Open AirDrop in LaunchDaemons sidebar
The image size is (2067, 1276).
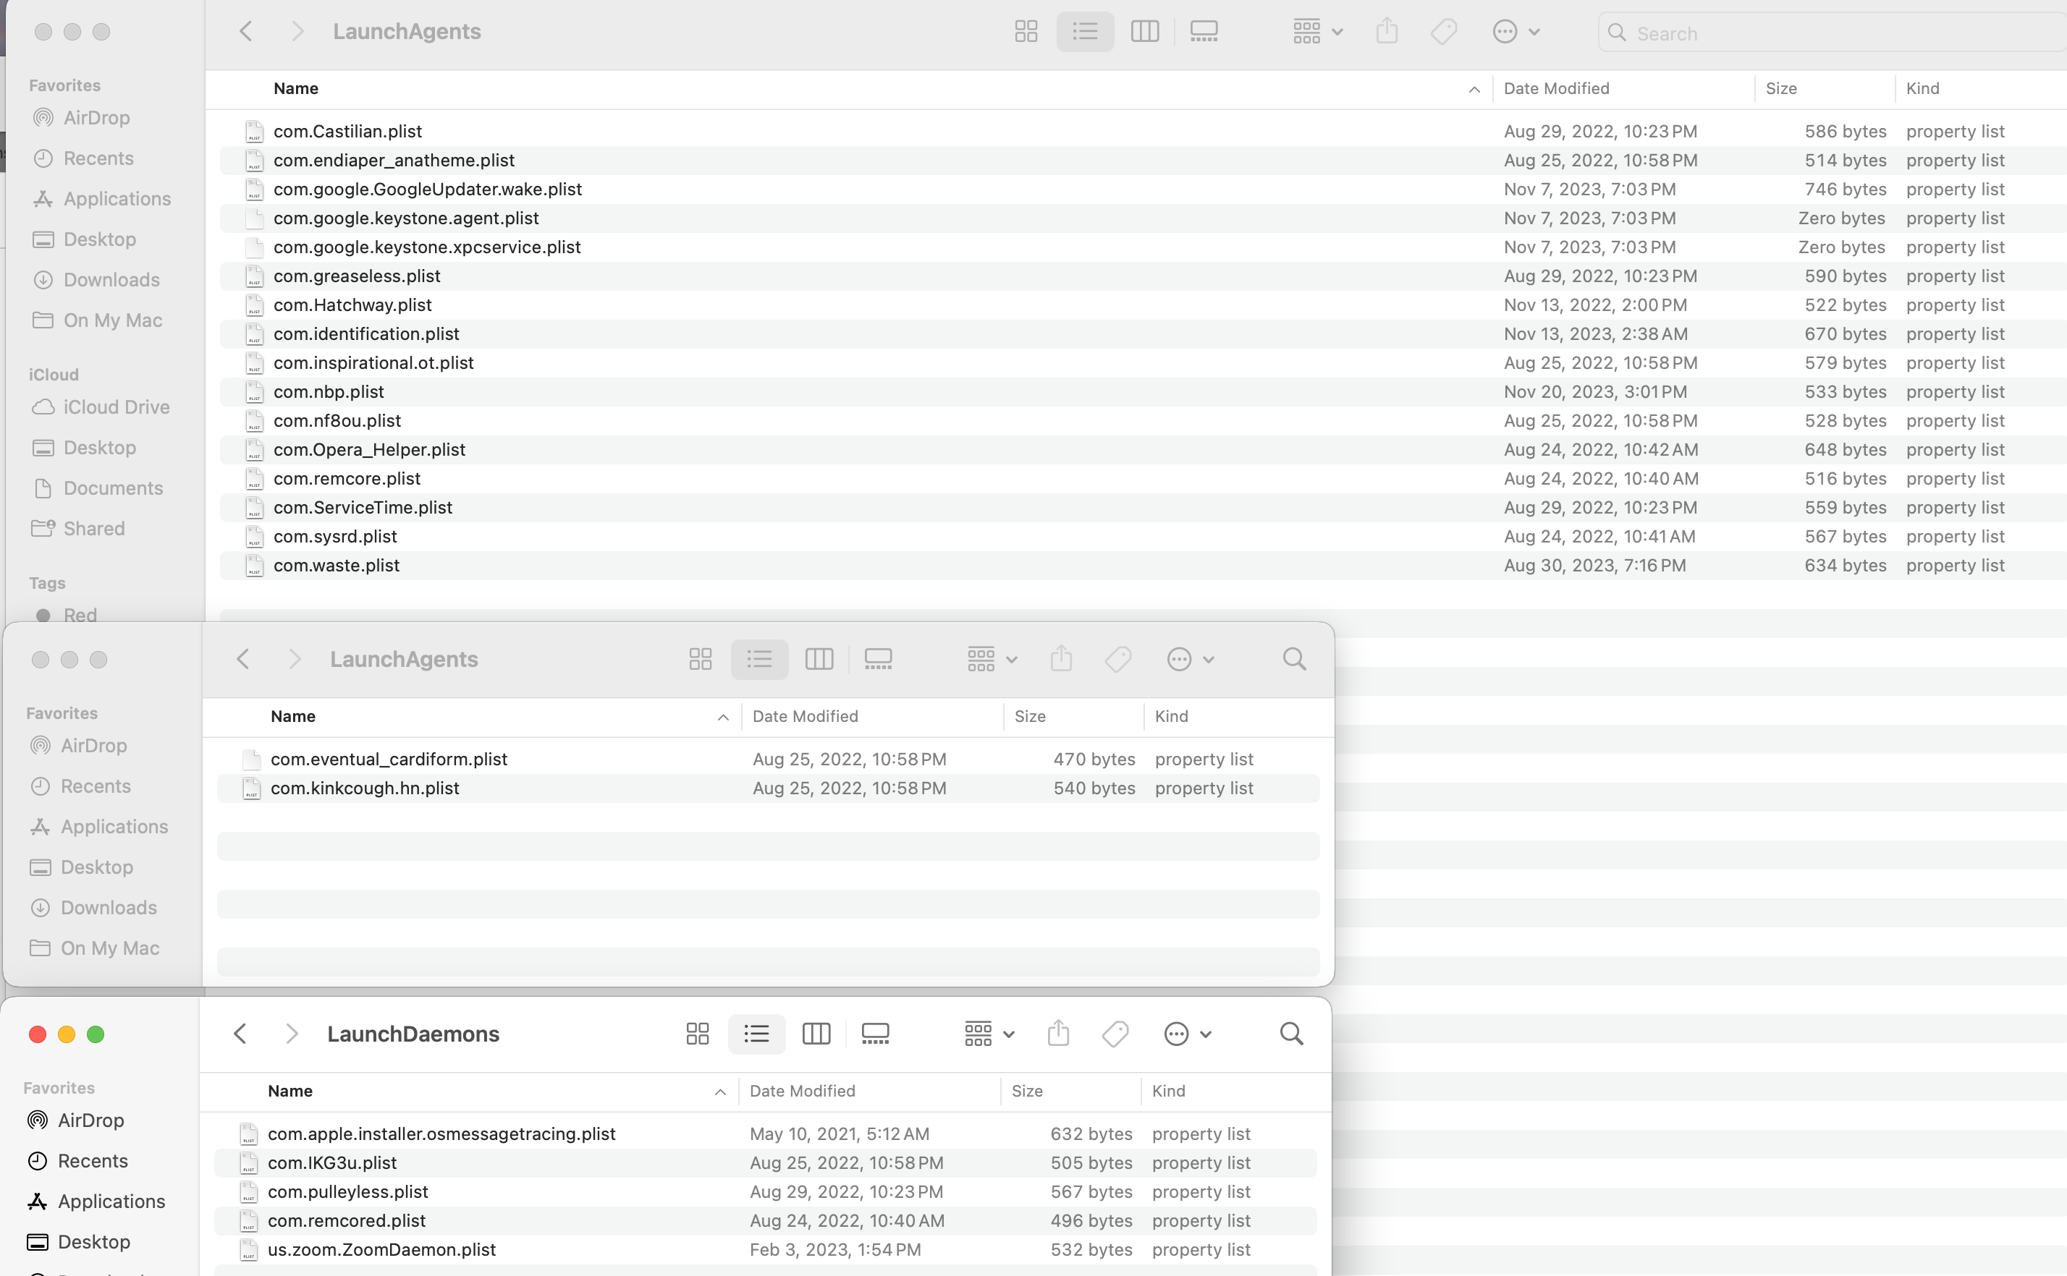(x=90, y=1120)
